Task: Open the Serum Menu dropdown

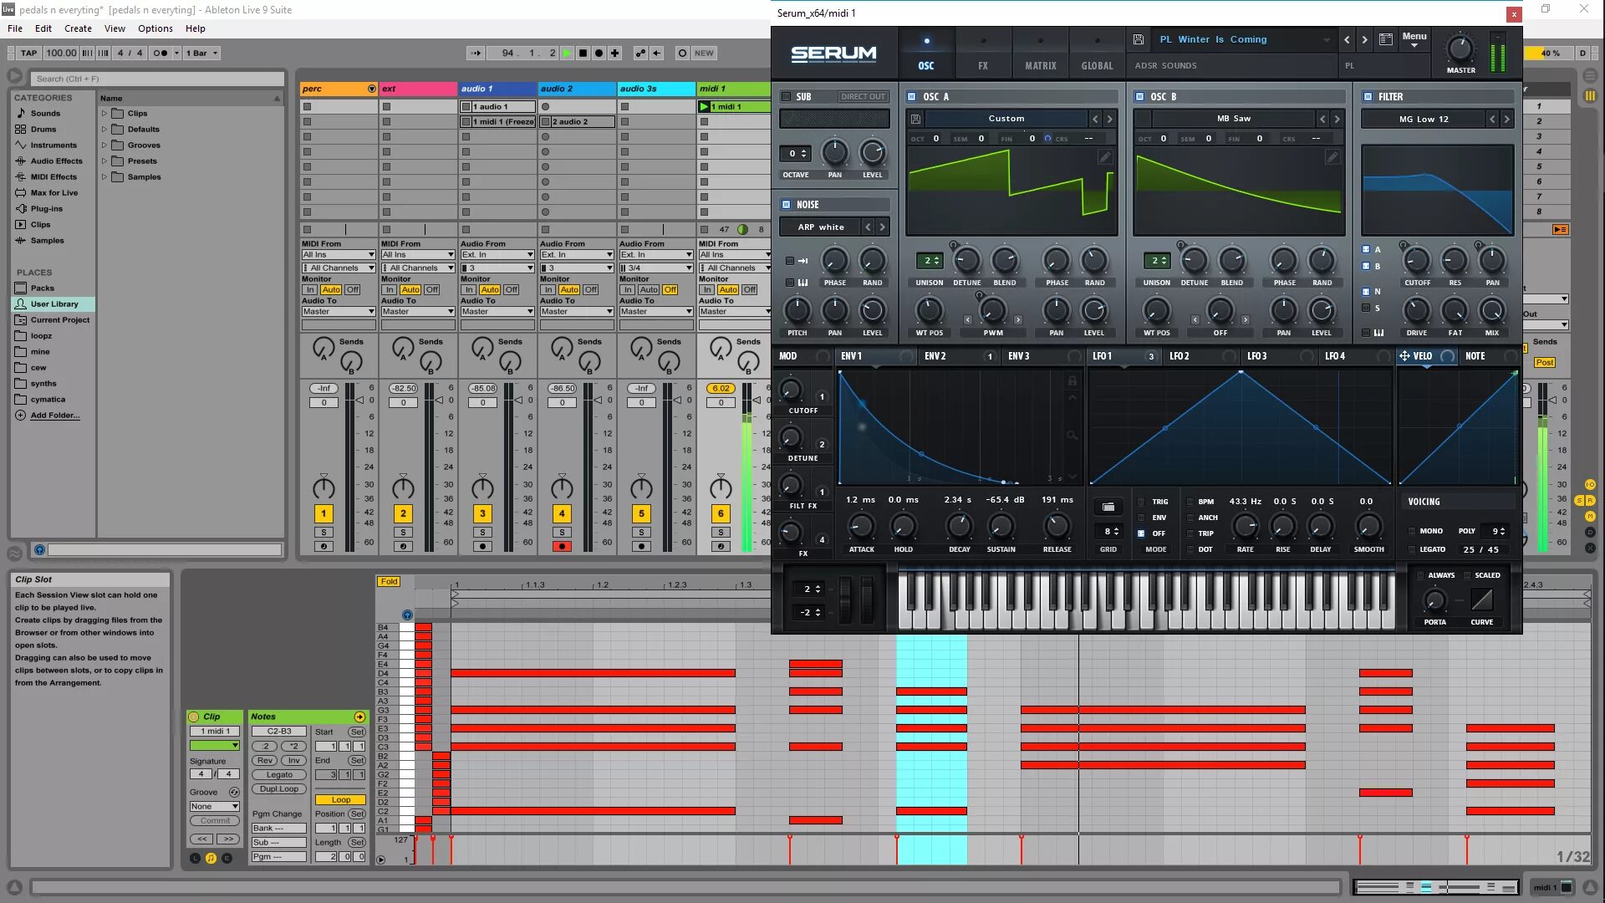Action: pyautogui.click(x=1414, y=38)
